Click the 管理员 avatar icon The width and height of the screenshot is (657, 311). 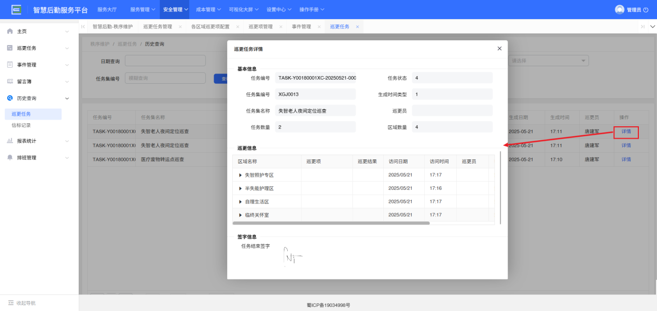[620, 9]
